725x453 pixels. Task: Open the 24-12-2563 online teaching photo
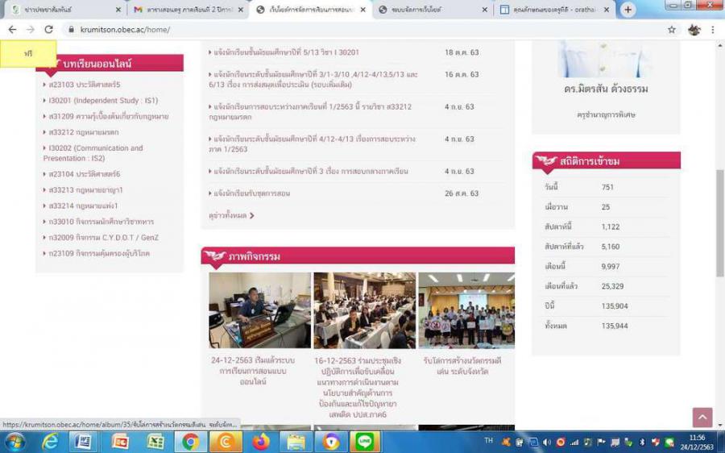259,310
